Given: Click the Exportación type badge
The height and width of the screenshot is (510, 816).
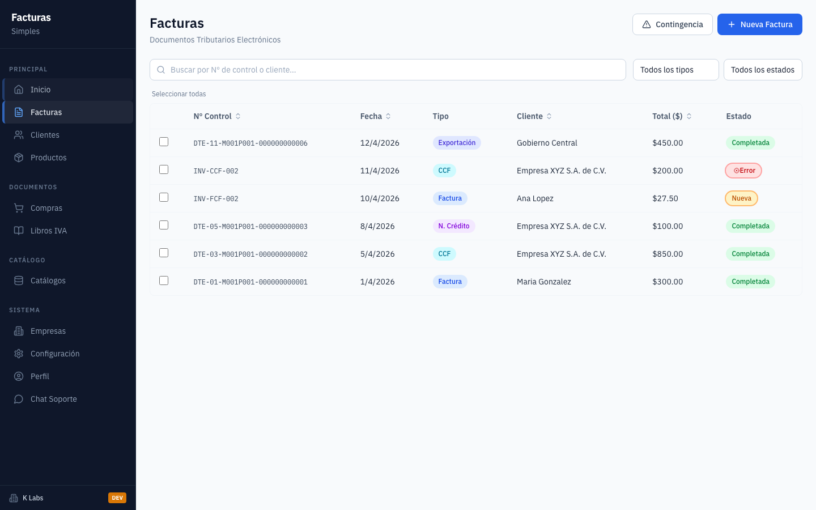Looking at the screenshot, I should pos(457,143).
